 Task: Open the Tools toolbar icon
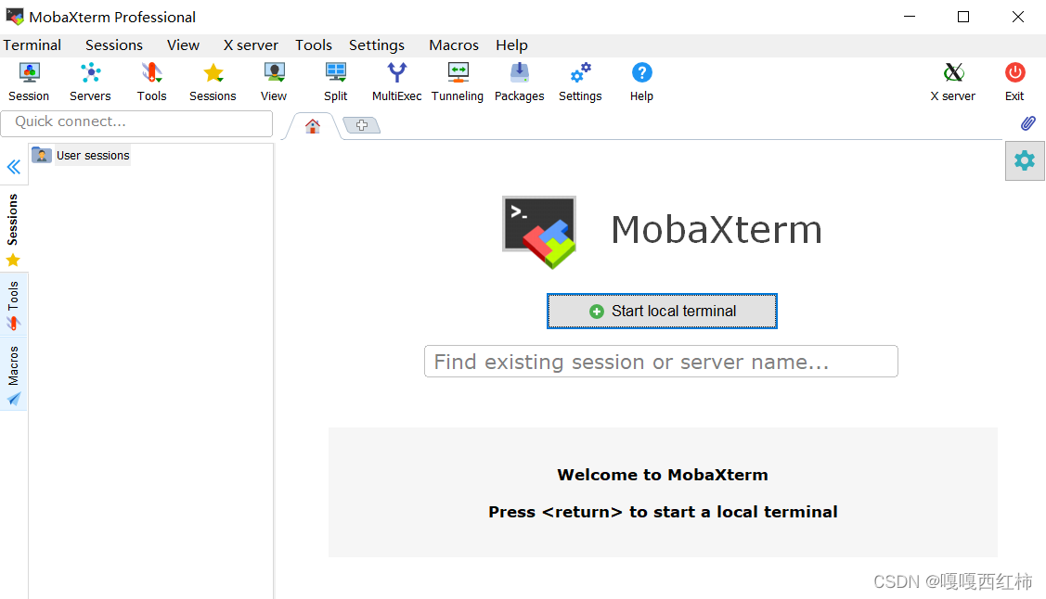point(151,82)
